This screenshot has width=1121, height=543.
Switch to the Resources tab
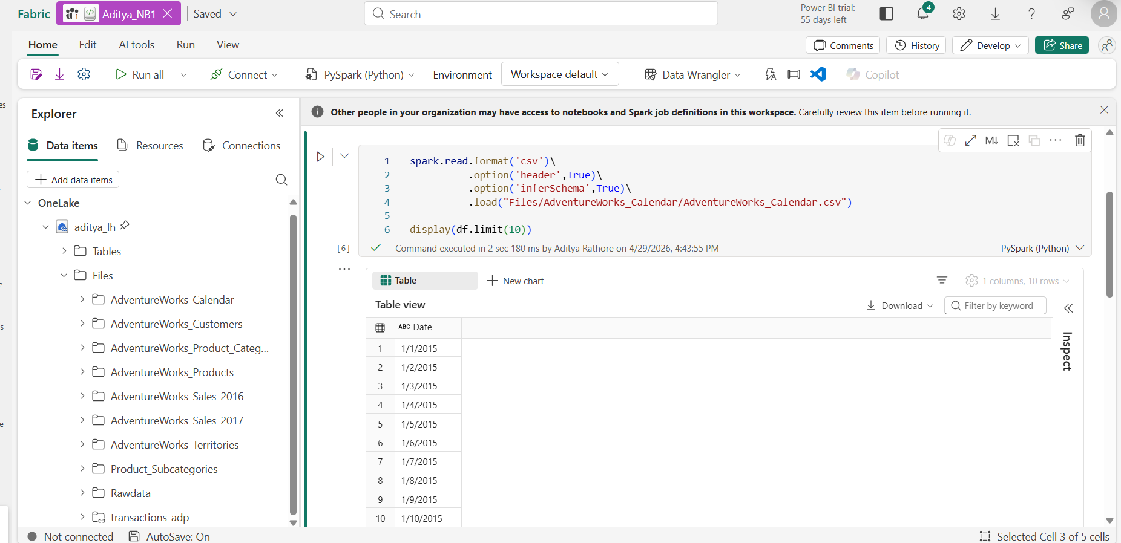tap(150, 145)
